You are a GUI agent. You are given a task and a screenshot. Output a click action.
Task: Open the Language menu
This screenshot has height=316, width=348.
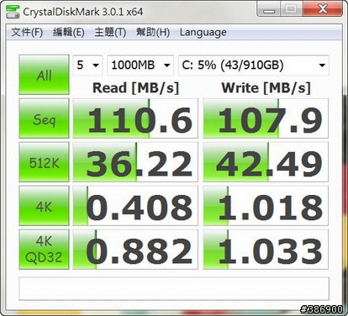click(203, 33)
